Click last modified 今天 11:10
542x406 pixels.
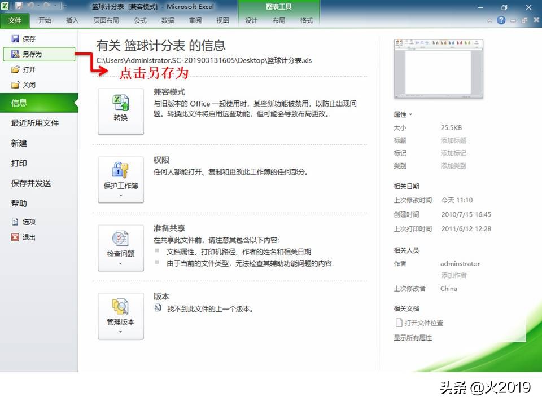click(457, 200)
